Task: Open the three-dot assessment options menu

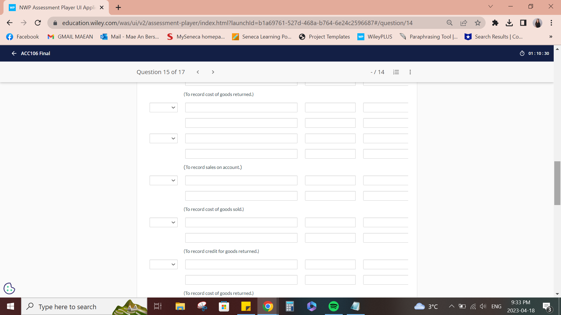Action: (410, 72)
